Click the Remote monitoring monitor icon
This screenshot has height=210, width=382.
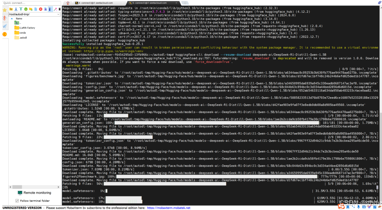20,193
